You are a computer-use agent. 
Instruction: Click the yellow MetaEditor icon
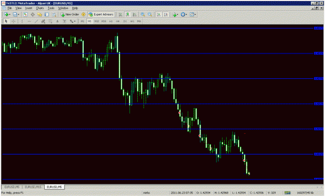(83, 15)
